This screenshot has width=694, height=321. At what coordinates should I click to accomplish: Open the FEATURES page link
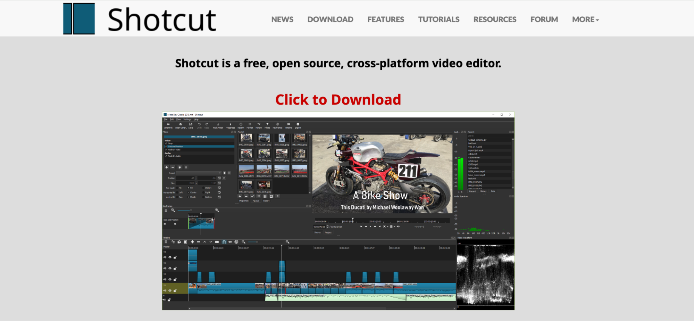386,19
